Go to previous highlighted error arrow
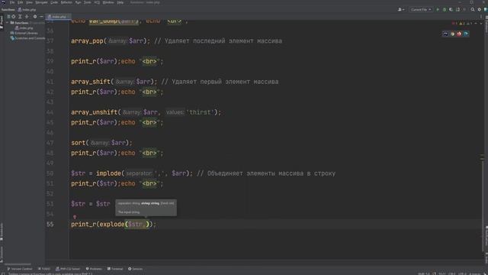The image size is (488, 275). [476, 24]
